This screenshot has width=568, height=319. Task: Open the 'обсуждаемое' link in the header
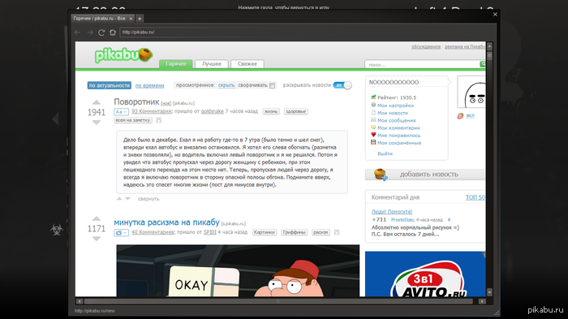[426, 47]
